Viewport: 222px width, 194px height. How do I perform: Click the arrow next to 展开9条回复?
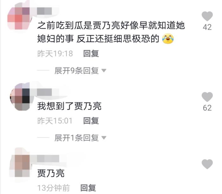[x=104, y=70]
